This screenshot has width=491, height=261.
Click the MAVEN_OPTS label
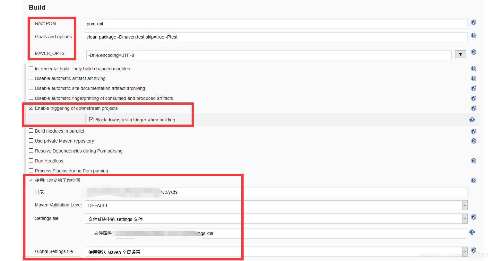(x=50, y=53)
